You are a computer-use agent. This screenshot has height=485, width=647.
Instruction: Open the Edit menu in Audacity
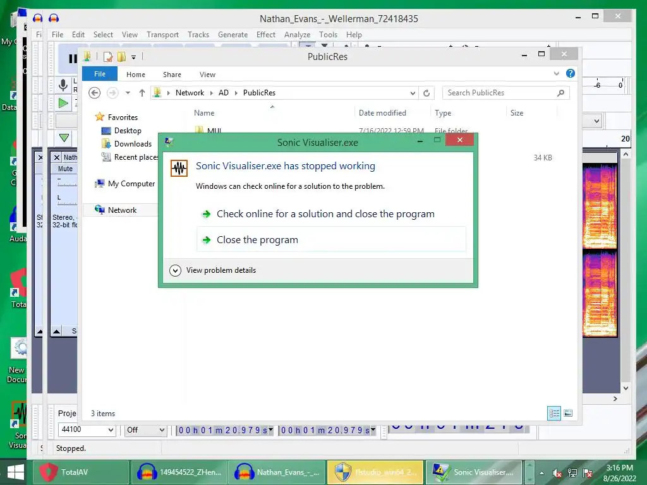[78, 35]
